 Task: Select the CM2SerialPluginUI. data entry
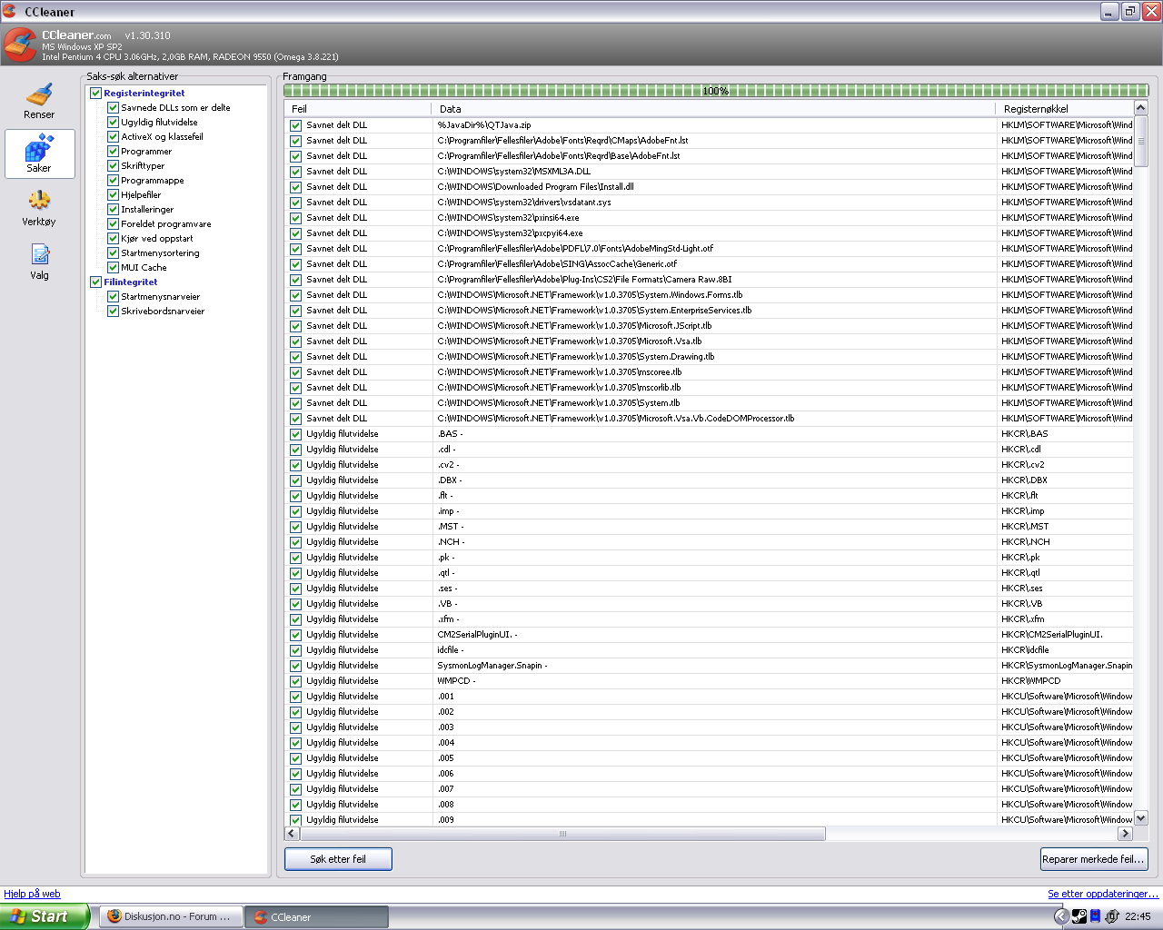[477, 635]
